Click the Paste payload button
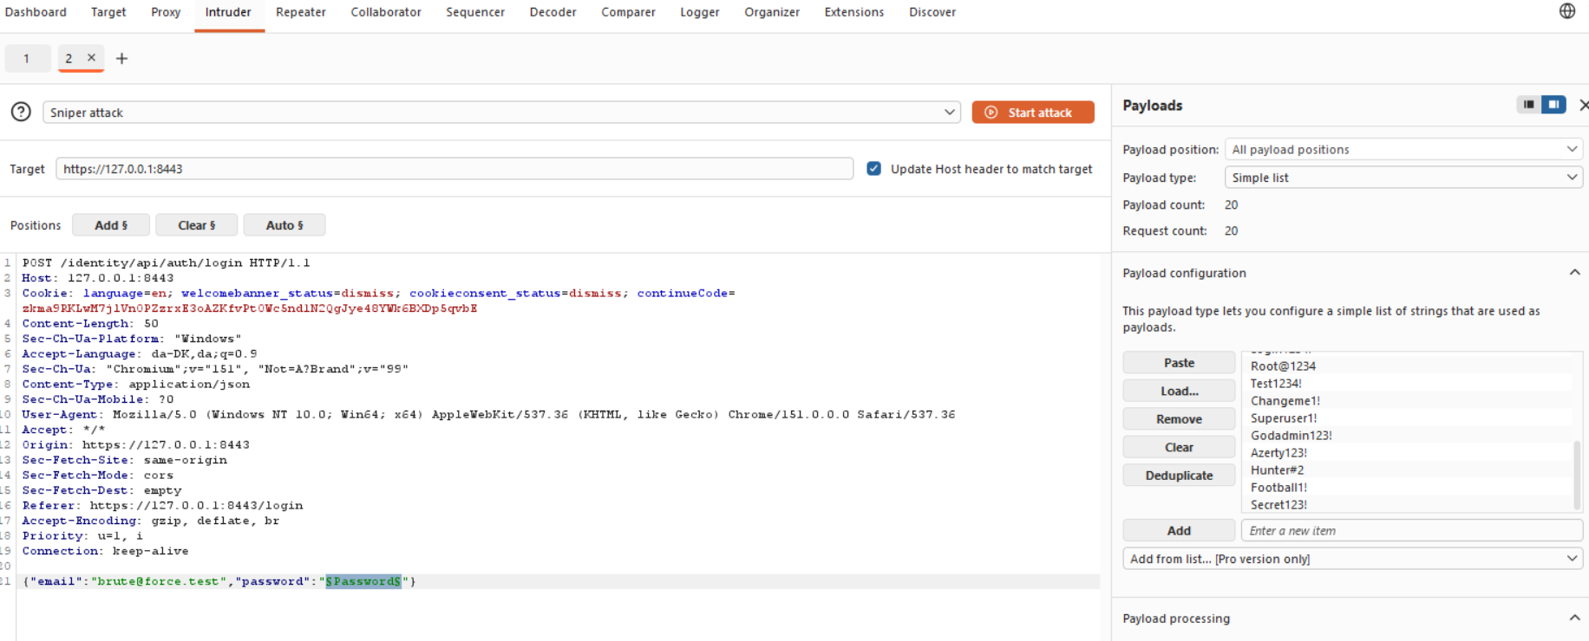The image size is (1589, 641). (1179, 363)
